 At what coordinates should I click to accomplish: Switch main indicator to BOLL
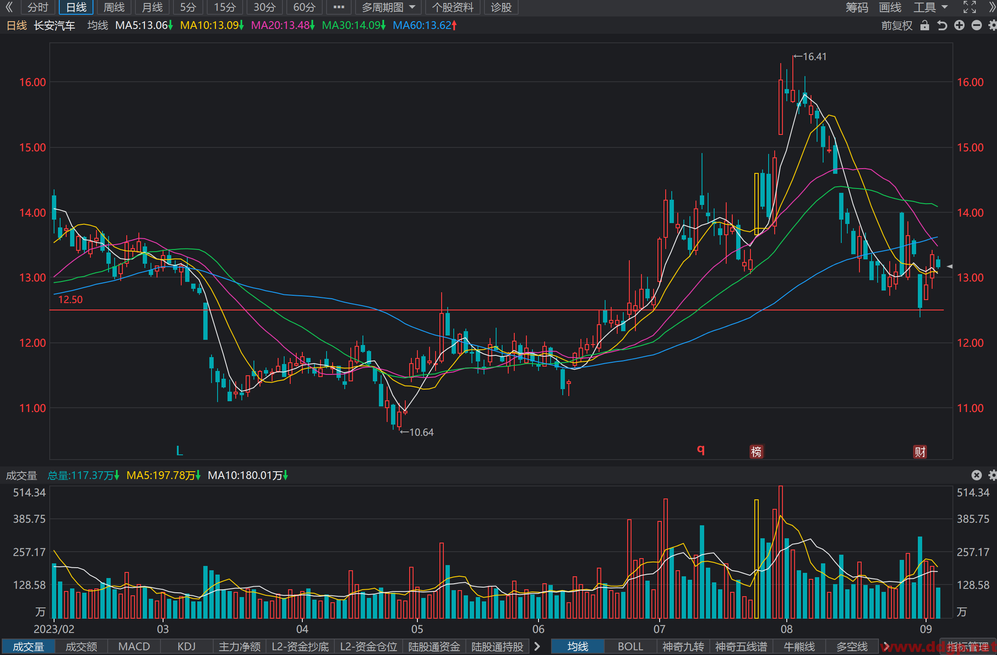click(630, 647)
